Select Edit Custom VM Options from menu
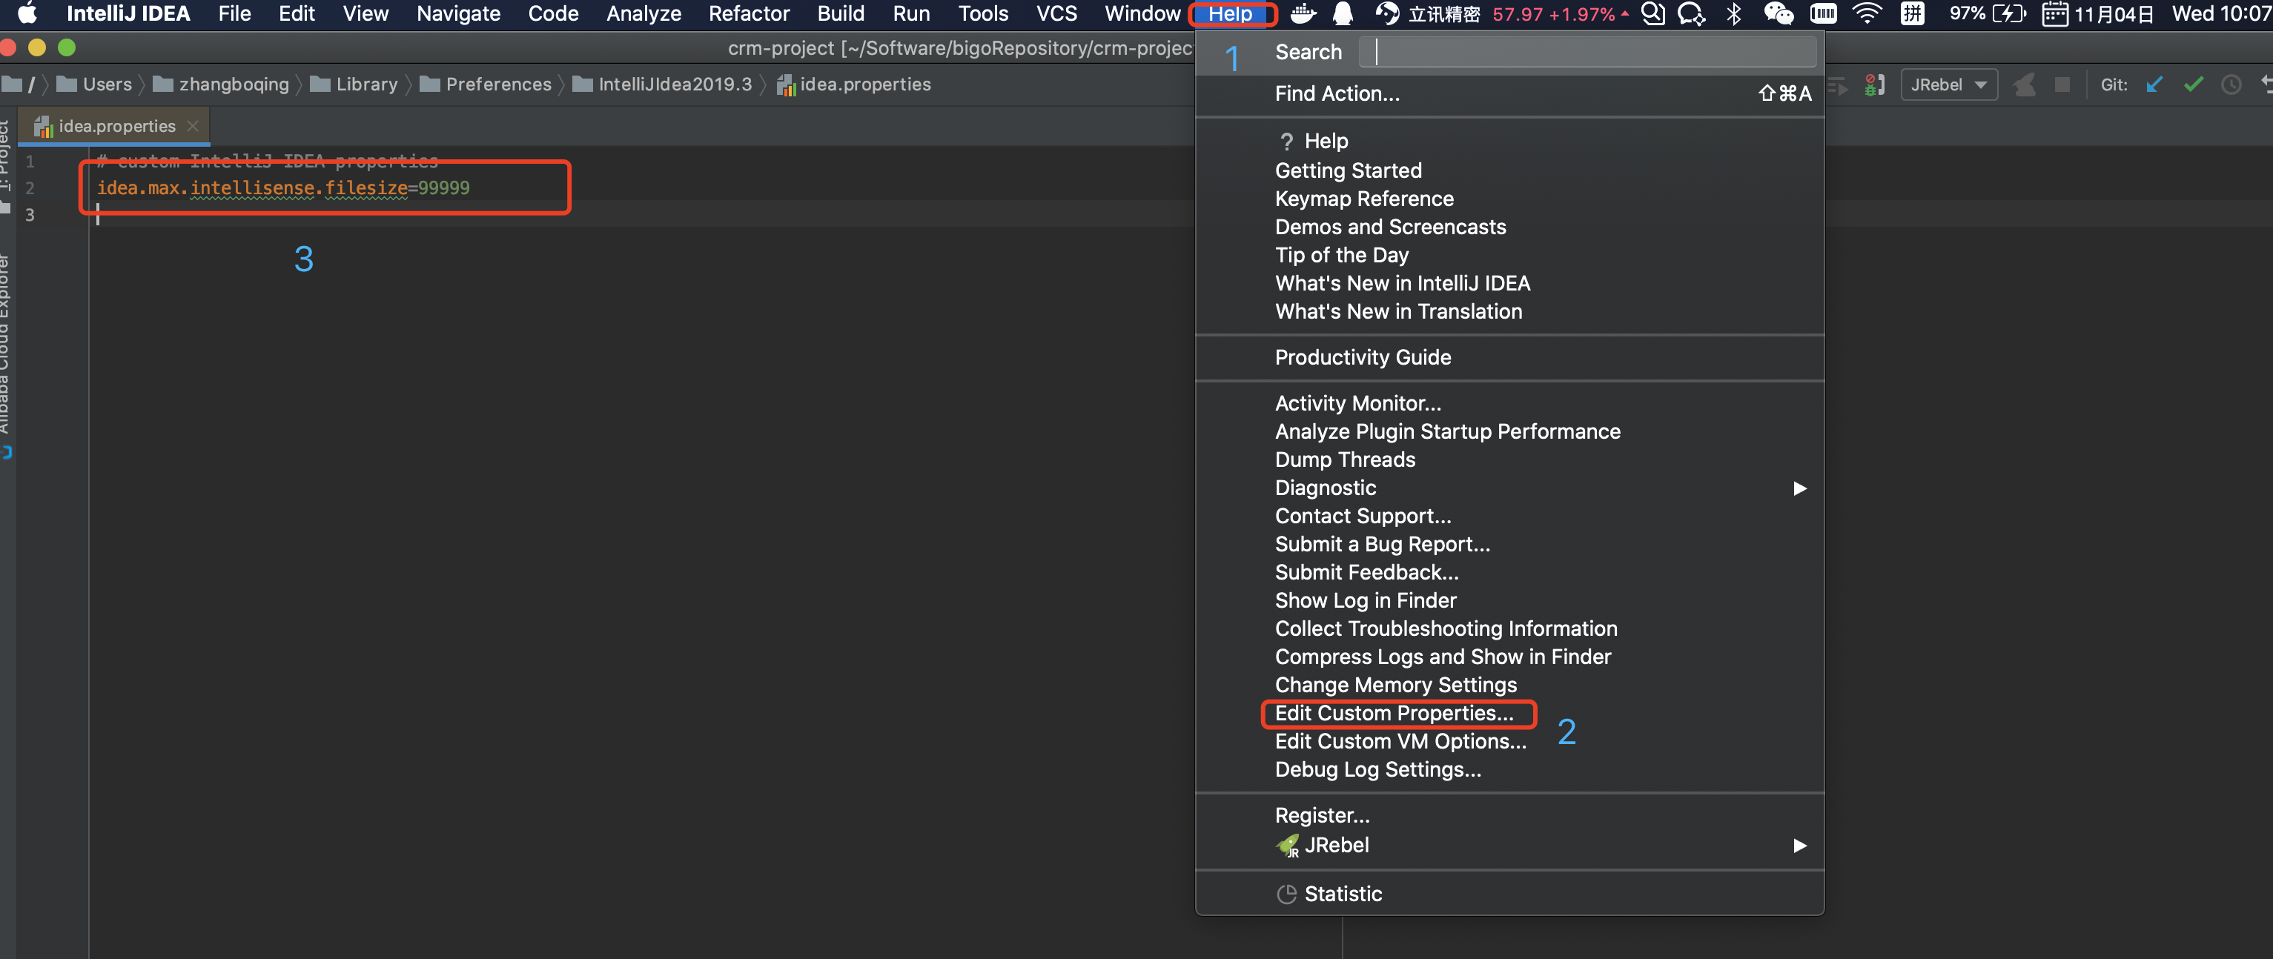2273x959 pixels. 1400,741
